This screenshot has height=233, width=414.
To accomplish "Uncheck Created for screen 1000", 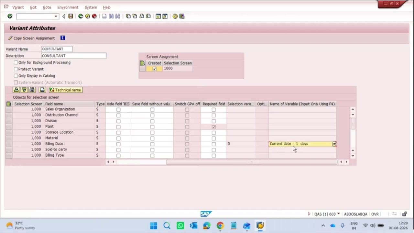I will click(x=154, y=69).
